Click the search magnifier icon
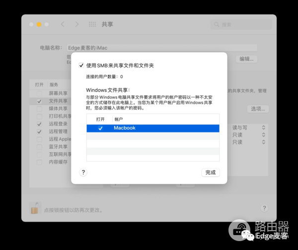Viewport: 298px width, 250px height. click(217, 24)
